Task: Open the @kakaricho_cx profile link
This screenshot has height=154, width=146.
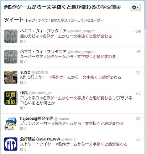Action: [x=40, y=93]
